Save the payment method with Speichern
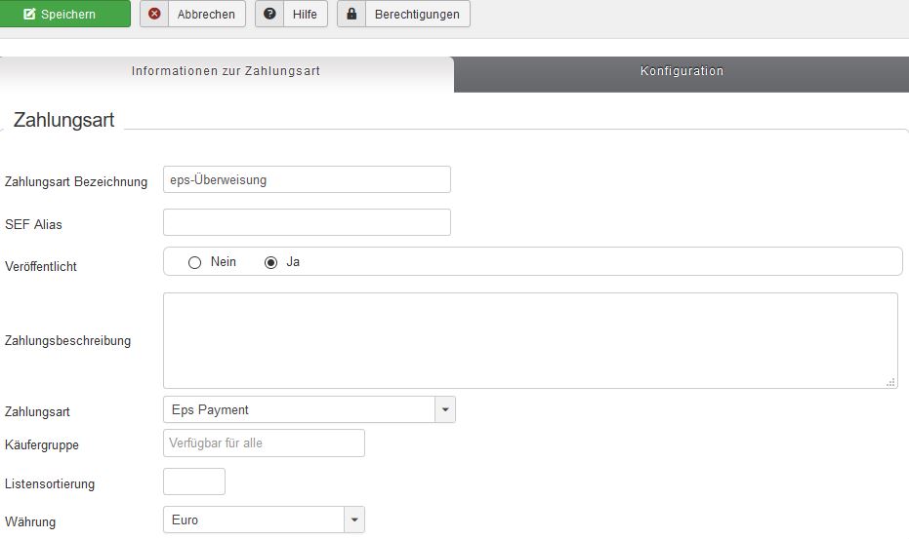Viewport: 909px width, 539px height. tap(64, 14)
